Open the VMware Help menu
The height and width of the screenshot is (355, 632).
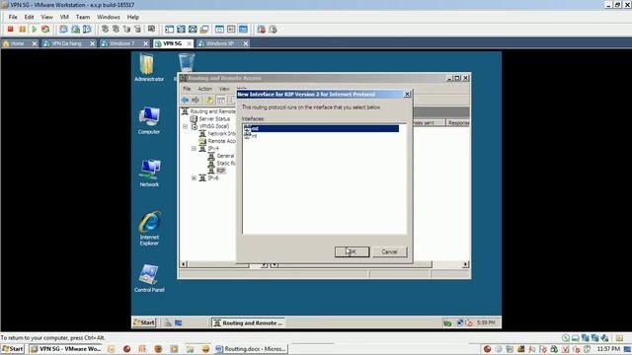tap(133, 17)
